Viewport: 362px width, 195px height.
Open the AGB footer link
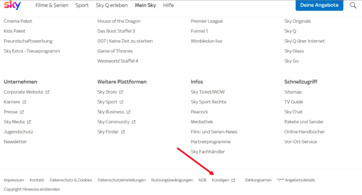coord(202,180)
